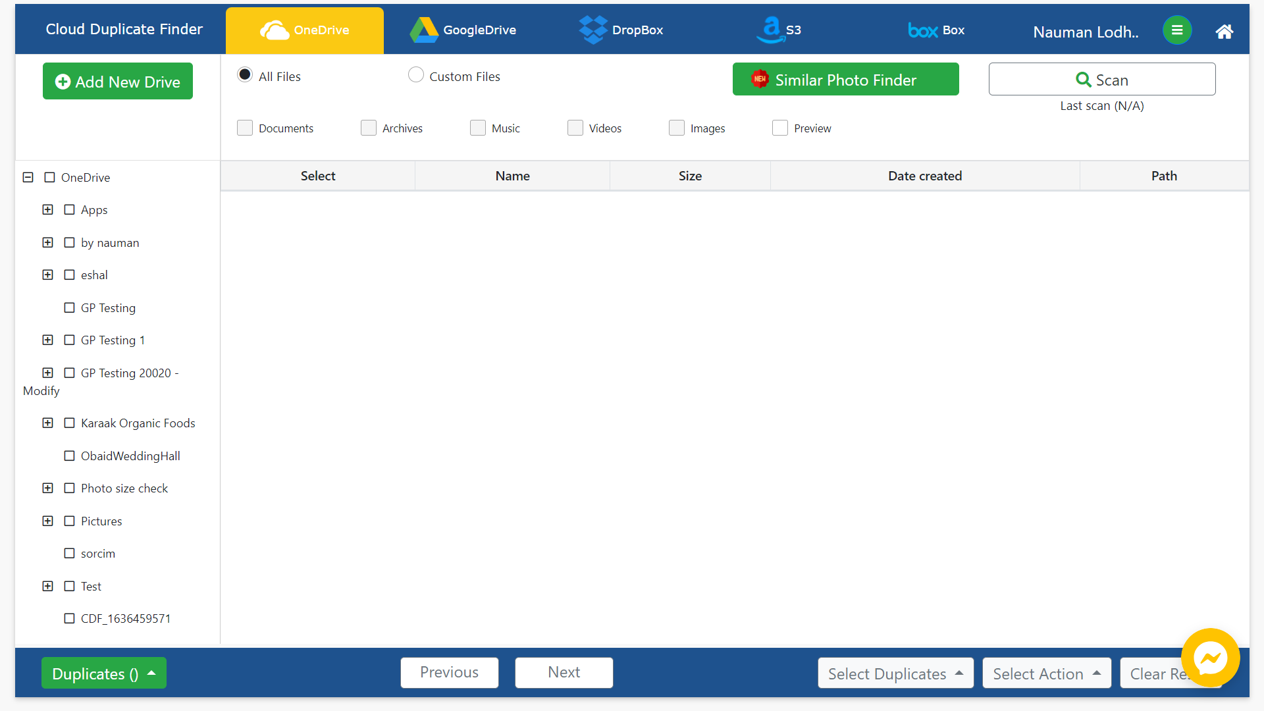This screenshot has height=711, width=1264.
Task: Click the Add New Drive button
Action: [x=118, y=82]
